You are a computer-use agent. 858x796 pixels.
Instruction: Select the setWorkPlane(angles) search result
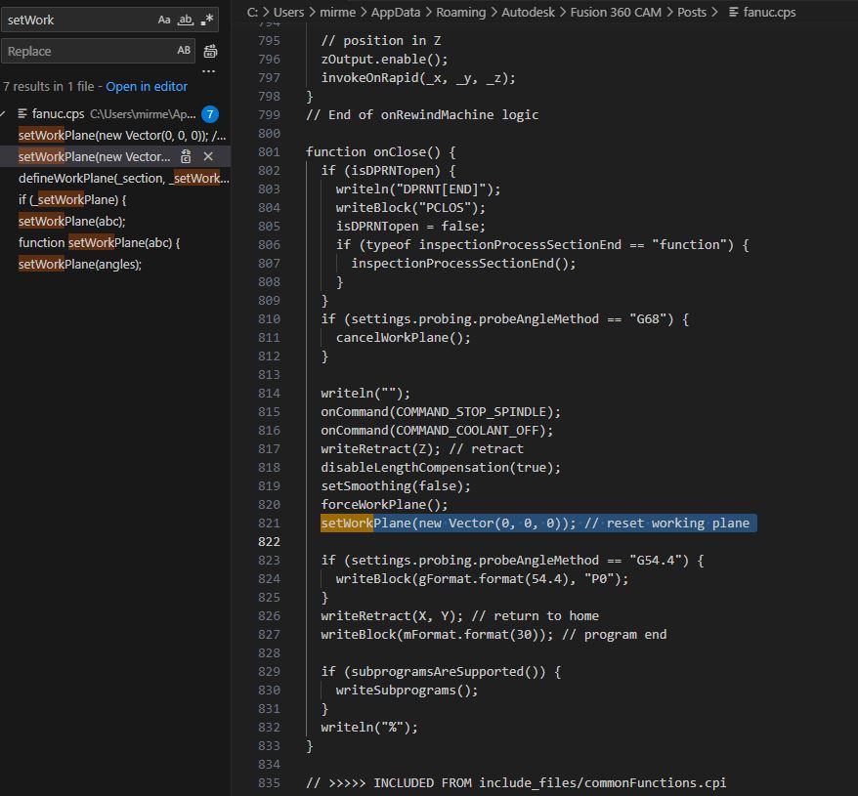point(80,264)
